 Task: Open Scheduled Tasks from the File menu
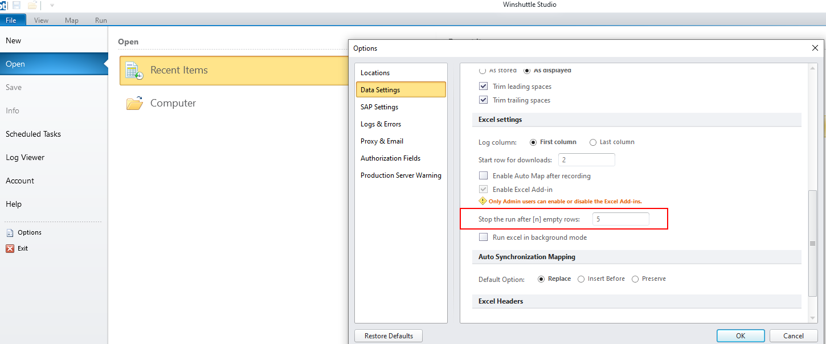54,134
